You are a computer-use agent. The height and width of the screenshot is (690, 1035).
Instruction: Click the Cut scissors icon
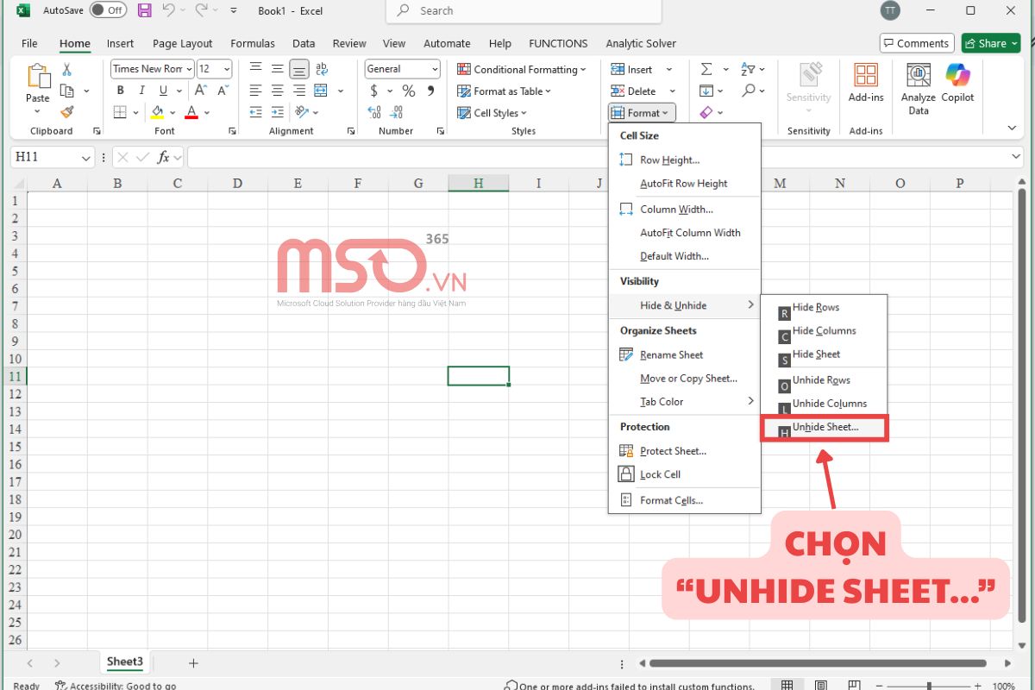(66, 70)
